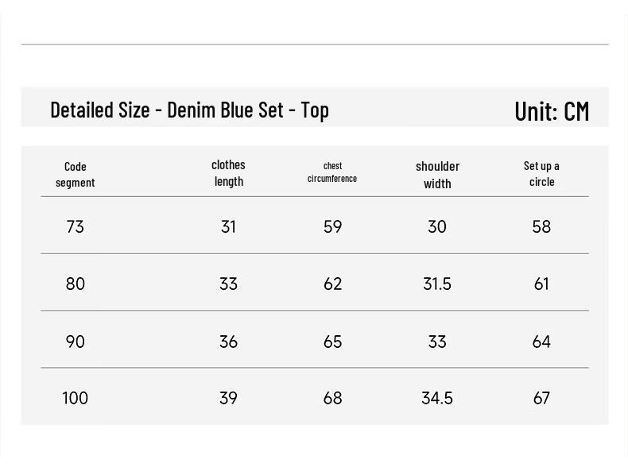This screenshot has width=628, height=471.
Task: Click the code segment value 73
Action: [x=76, y=227]
